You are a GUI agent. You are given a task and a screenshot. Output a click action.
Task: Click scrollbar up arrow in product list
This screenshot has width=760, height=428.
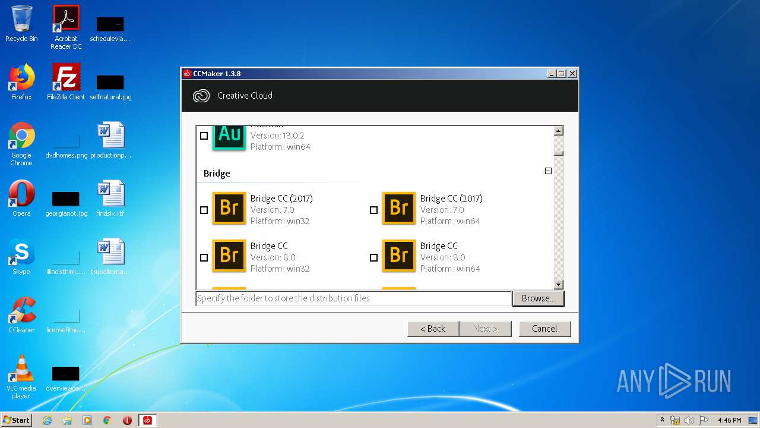[x=558, y=131]
